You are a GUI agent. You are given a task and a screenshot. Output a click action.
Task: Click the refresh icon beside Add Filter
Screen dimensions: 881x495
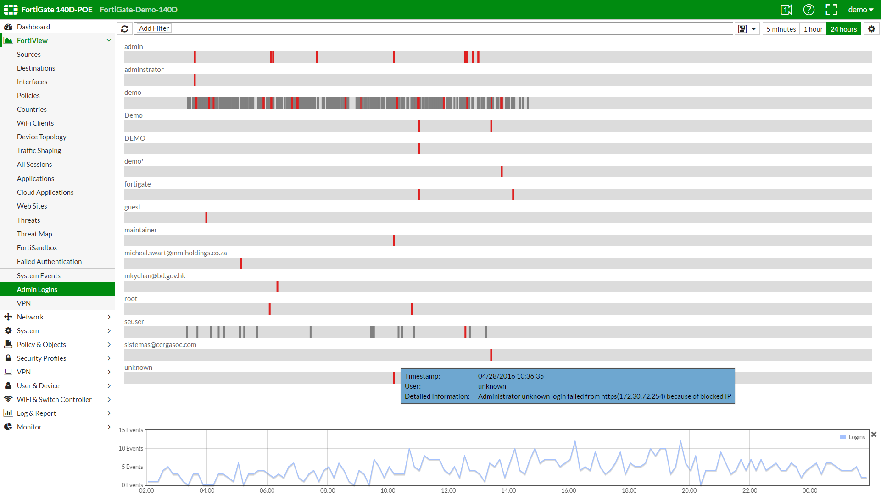[124, 28]
